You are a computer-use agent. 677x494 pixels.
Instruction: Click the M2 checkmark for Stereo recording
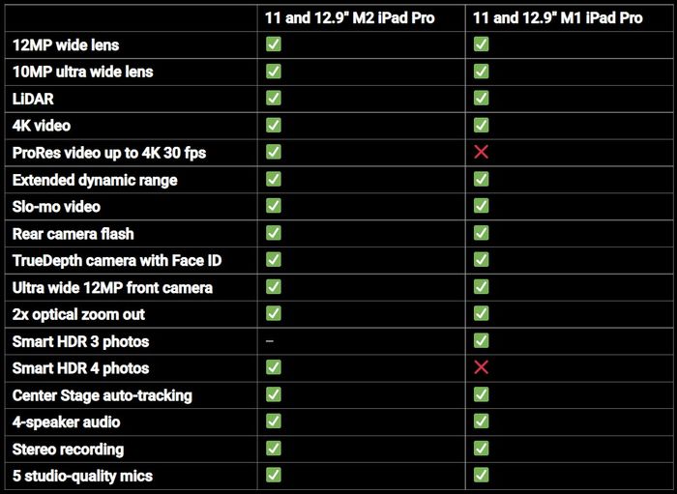click(274, 449)
